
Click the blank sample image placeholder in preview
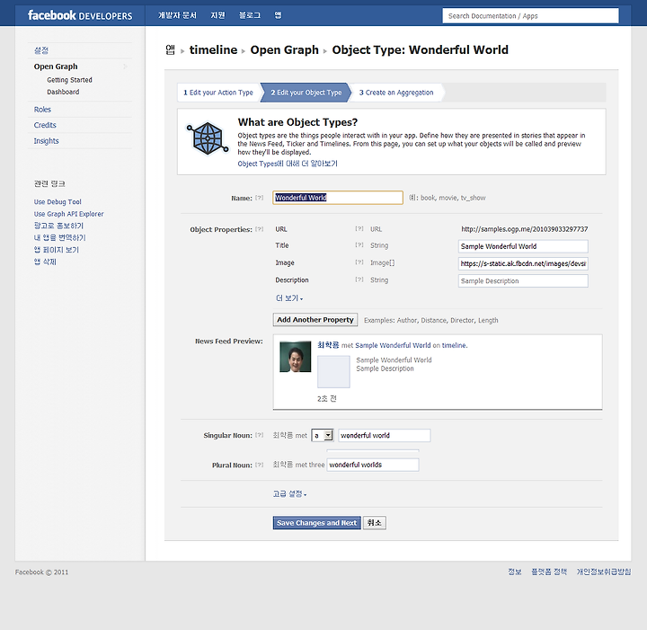pos(333,372)
